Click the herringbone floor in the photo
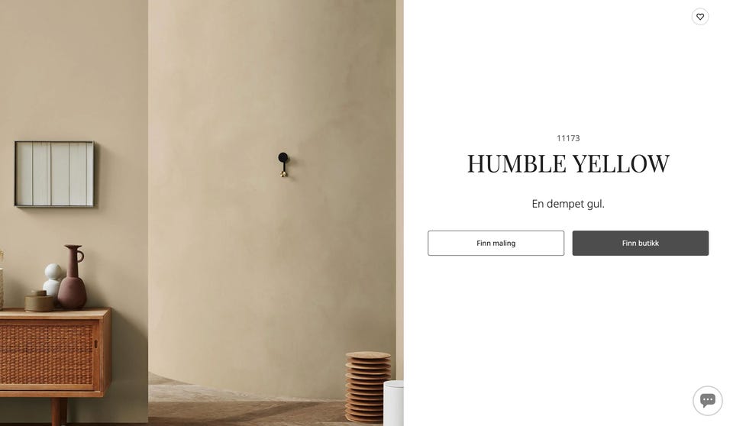The image size is (733, 426). [243, 408]
